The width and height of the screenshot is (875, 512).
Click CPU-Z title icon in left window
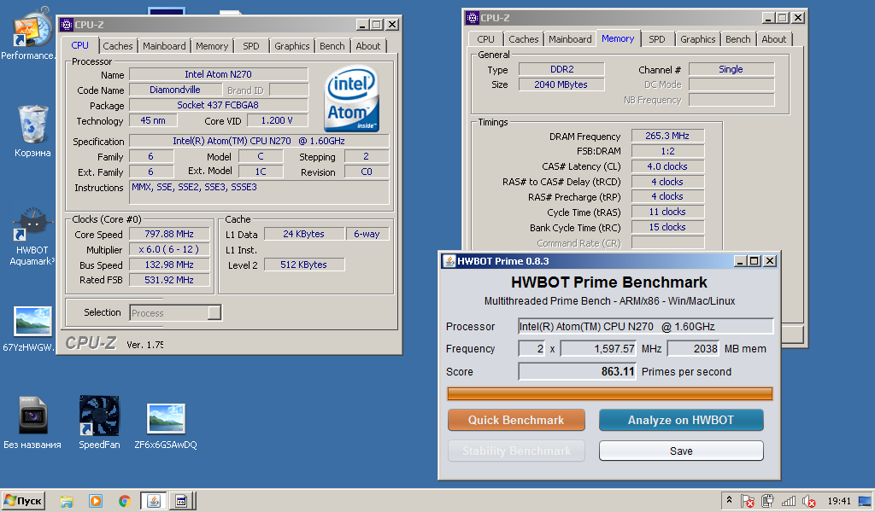click(x=67, y=25)
